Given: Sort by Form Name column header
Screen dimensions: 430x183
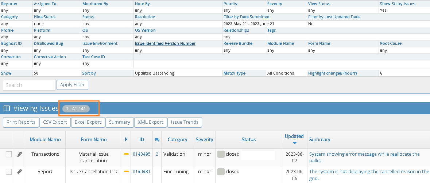Looking at the screenshot, I should click(93, 139).
